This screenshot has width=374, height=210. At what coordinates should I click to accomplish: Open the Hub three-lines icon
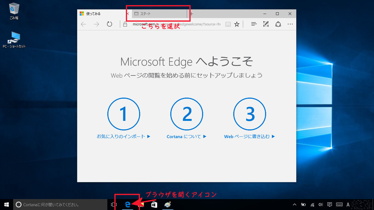254,24
